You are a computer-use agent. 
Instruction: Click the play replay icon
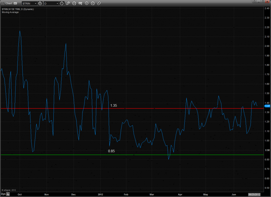click(x=87, y=3)
